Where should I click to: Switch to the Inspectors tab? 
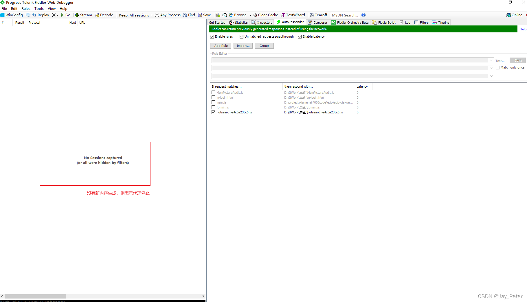(262, 23)
